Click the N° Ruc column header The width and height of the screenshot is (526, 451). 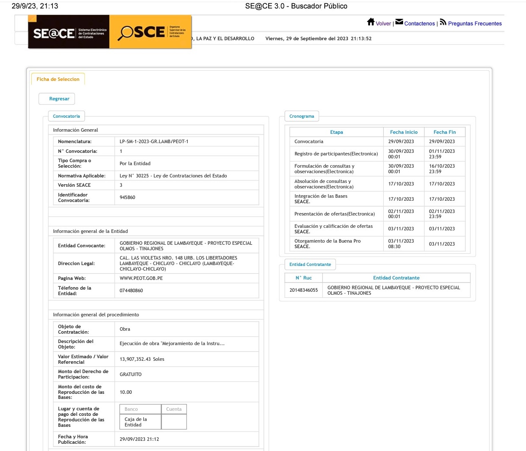click(303, 278)
